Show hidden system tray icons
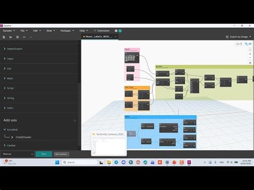Viewport: 254px width, 190px height. [205, 162]
